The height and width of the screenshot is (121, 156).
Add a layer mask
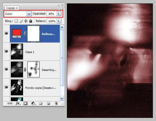[x=25, y=103]
